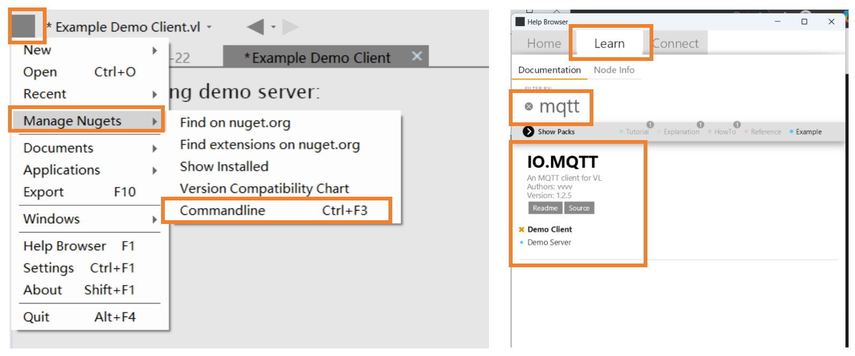Click the Source button for IO.MQTT
855x356 pixels.
pyautogui.click(x=579, y=208)
